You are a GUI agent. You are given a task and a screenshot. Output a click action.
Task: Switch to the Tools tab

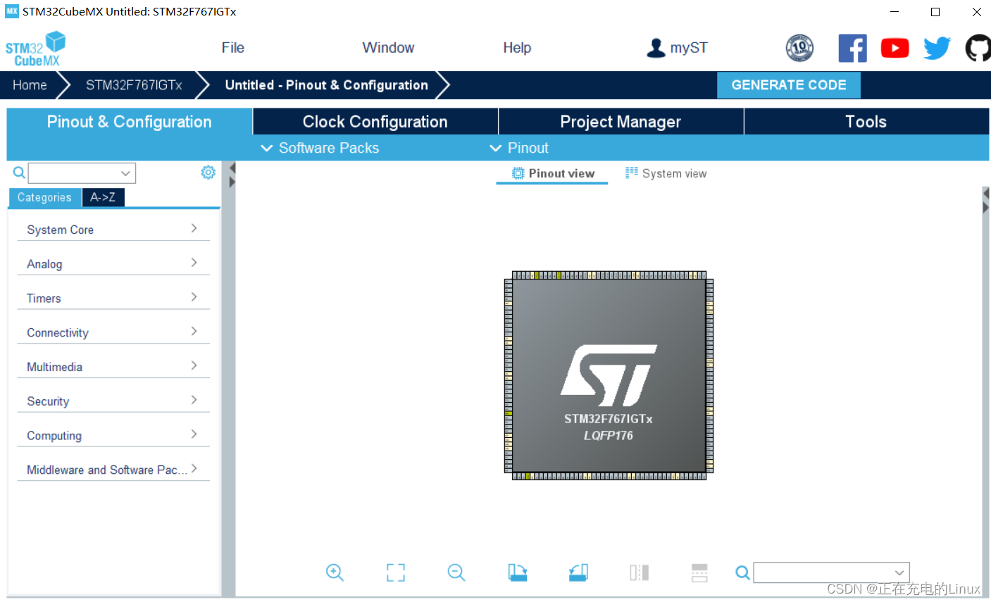point(866,122)
